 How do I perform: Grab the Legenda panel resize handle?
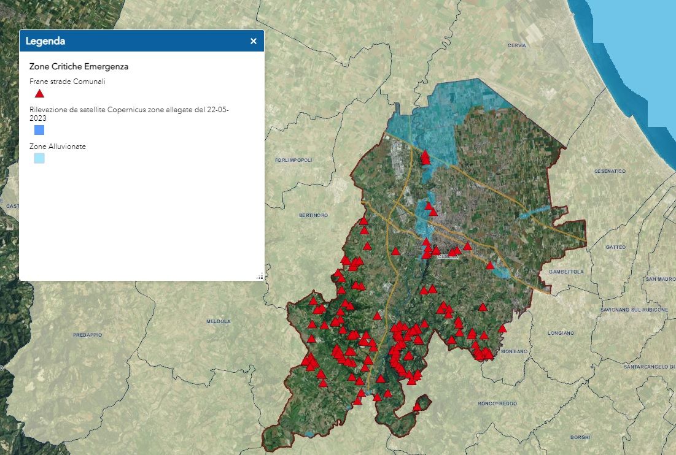pyautogui.click(x=260, y=276)
